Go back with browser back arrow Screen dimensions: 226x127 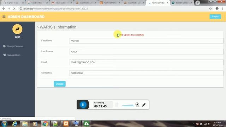(x=4, y=8)
